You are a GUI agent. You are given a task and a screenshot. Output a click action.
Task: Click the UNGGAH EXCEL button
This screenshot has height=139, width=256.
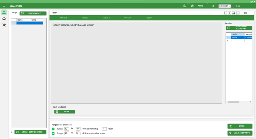(33, 13)
